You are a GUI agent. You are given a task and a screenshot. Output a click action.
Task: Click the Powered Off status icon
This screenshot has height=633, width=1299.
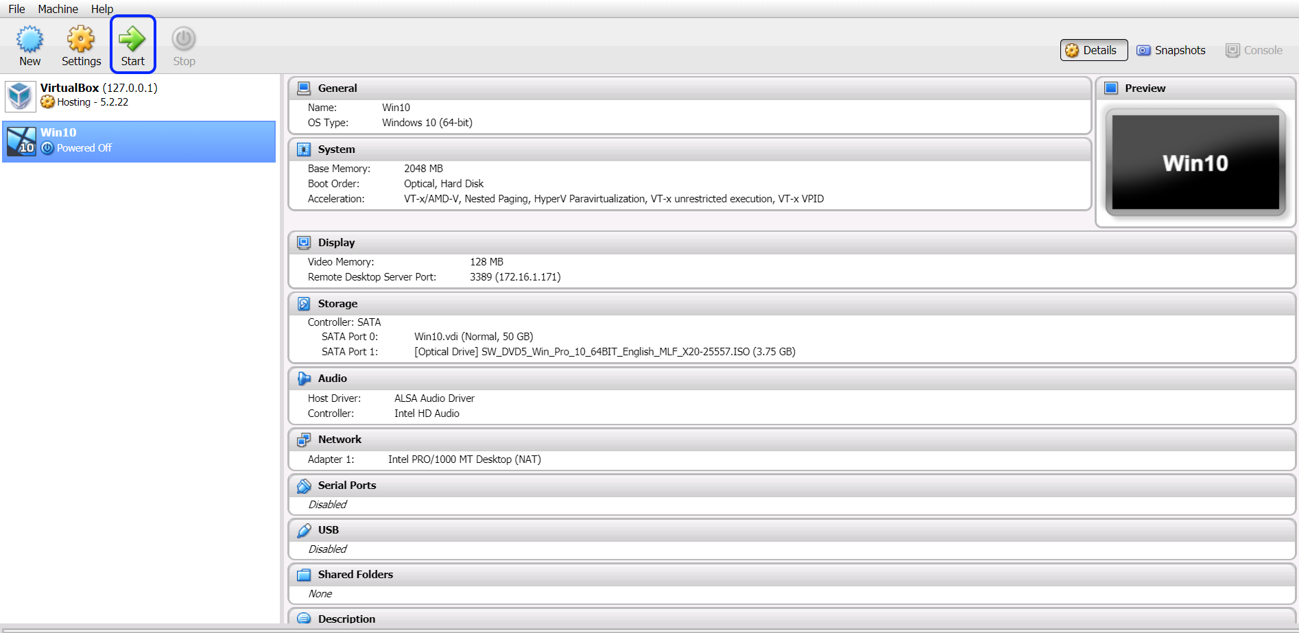coord(47,148)
